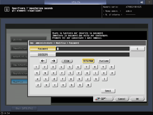Image resolution: width=153 pixels, height=115 pixels.
Task: Tap the 1 key on the keyboard
Action: [x=36, y=67]
